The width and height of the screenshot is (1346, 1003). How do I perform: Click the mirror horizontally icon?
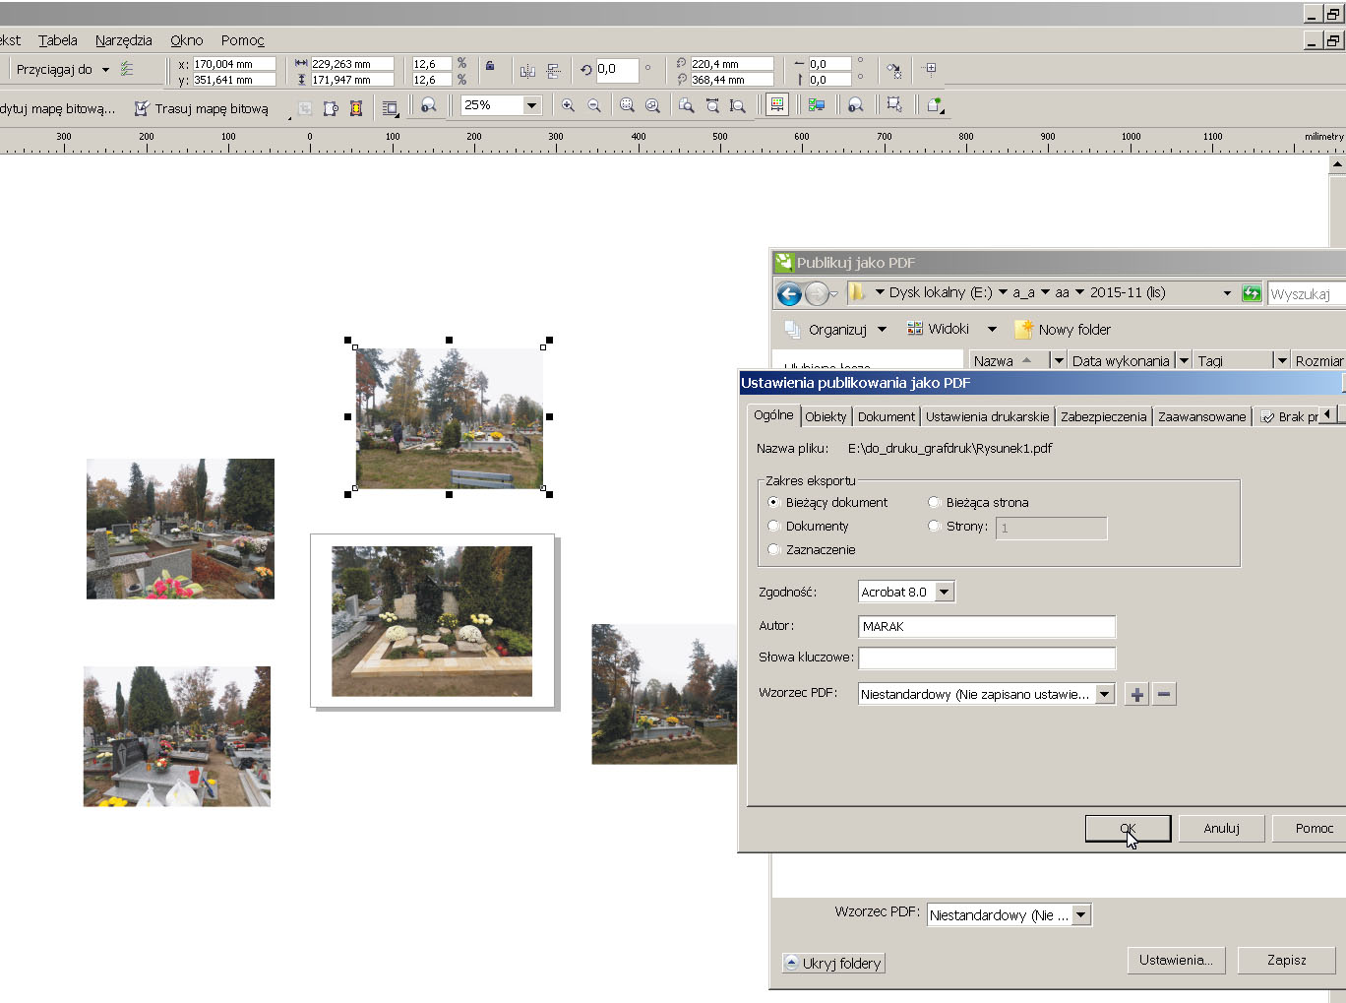[x=527, y=71]
